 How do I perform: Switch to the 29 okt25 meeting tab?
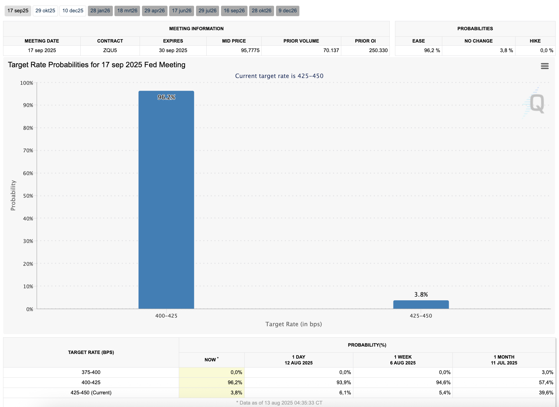coord(45,11)
